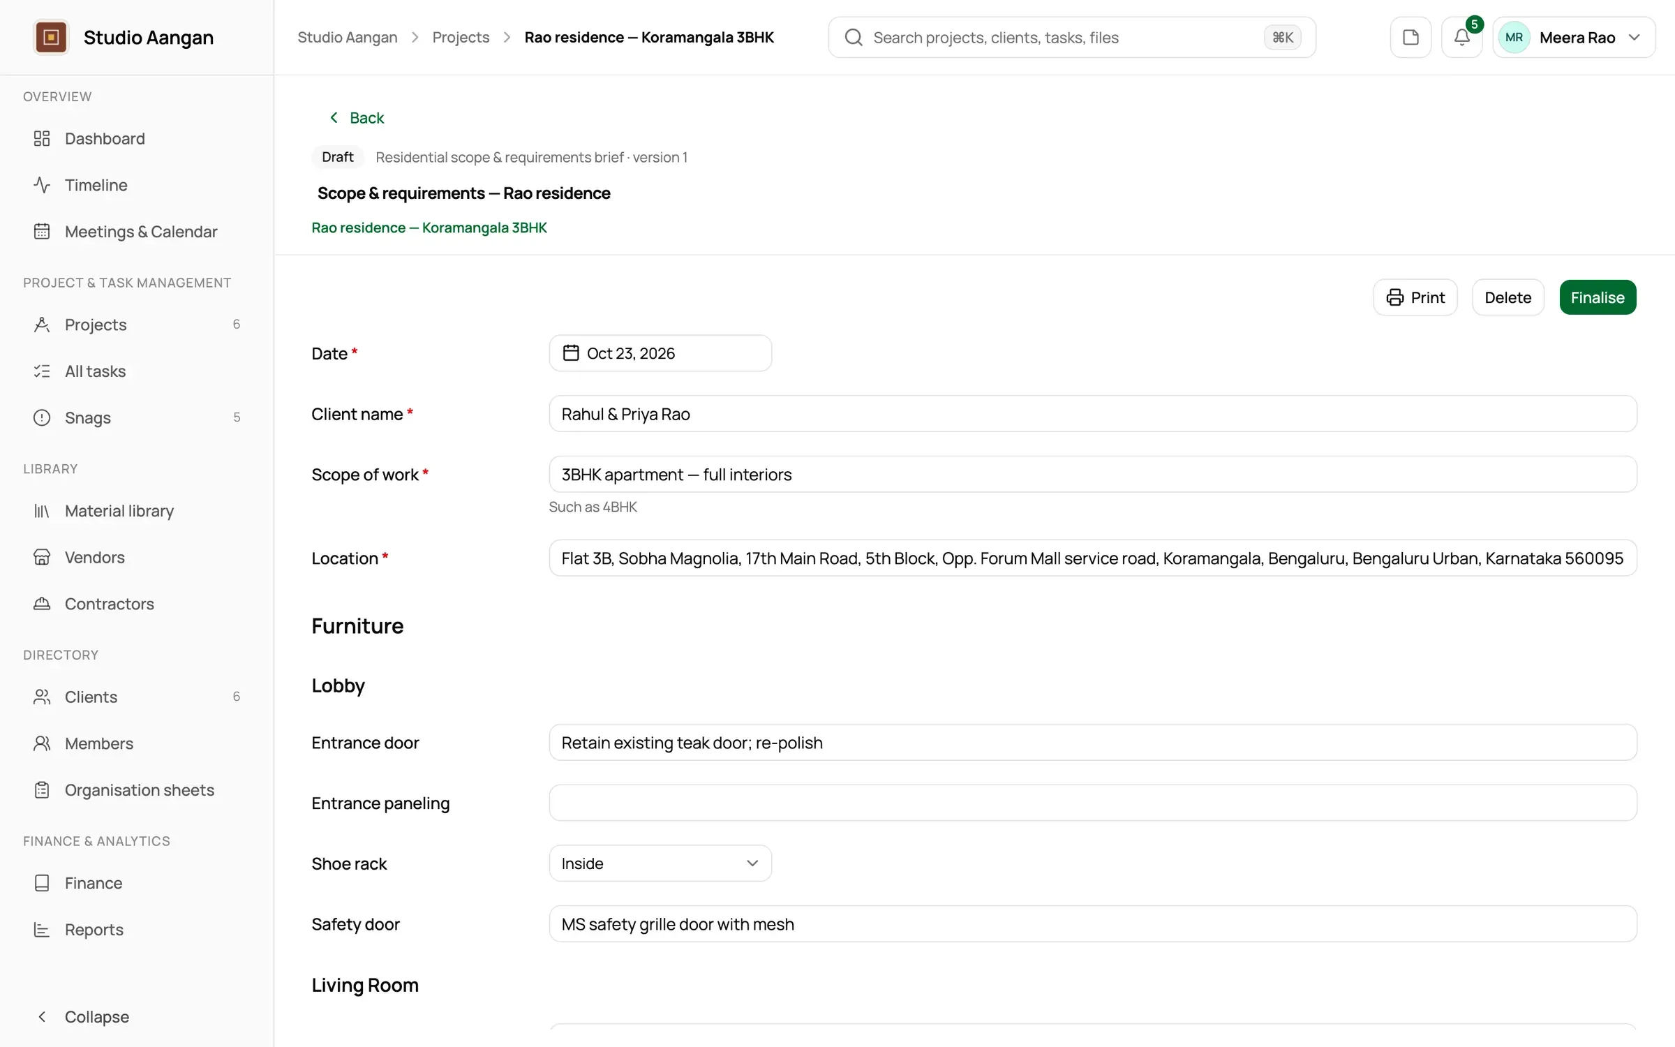Open the Date picker field
This screenshot has width=1675, height=1047.
coord(660,353)
